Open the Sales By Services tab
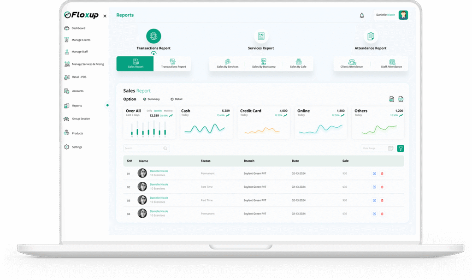The image size is (472, 280). pyautogui.click(x=228, y=64)
